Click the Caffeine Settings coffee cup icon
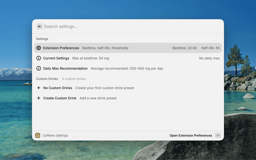 (38, 136)
